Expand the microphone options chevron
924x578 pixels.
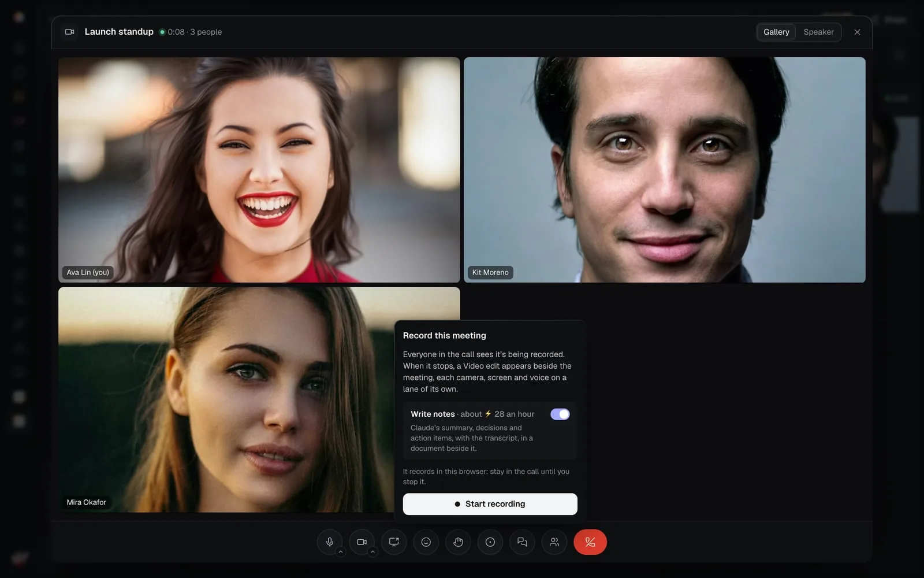pos(341,552)
